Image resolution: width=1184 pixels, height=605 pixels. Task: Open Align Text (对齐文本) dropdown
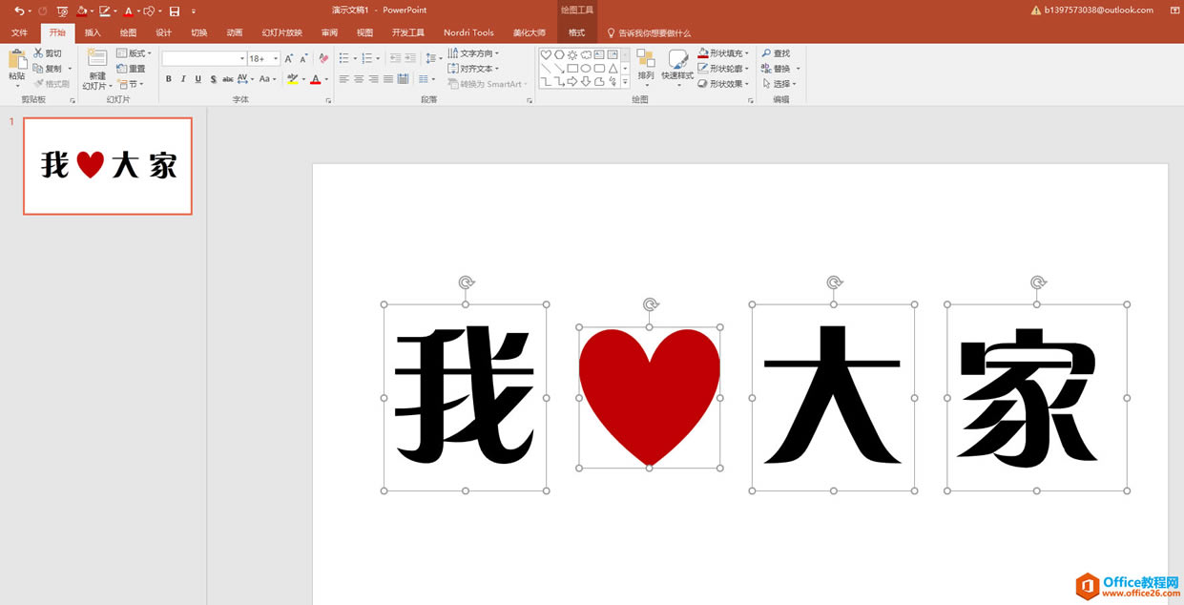click(x=473, y=69)
